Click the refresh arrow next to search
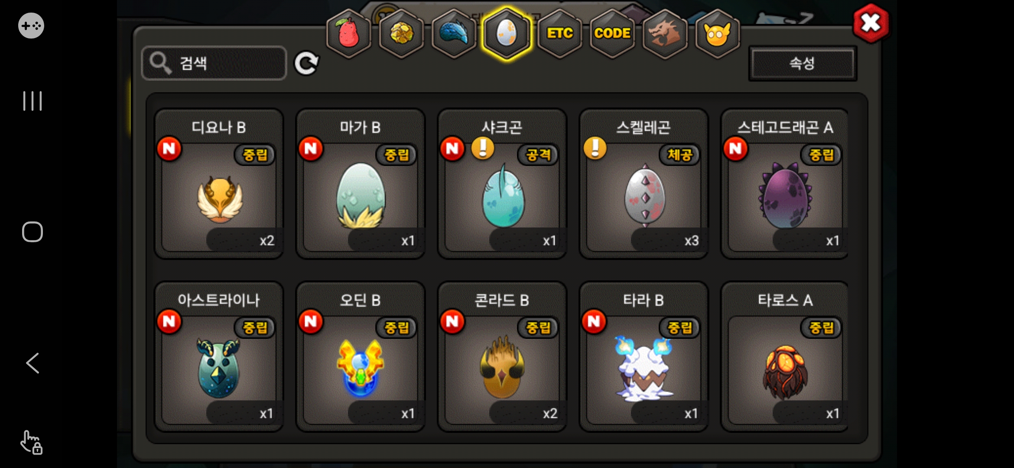 pos(306,64)
